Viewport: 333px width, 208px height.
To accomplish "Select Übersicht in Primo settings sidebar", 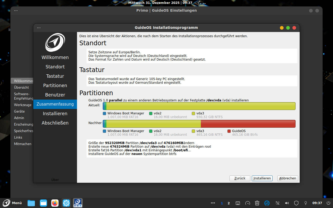I will pyautogui.click(x=22, y=87).
